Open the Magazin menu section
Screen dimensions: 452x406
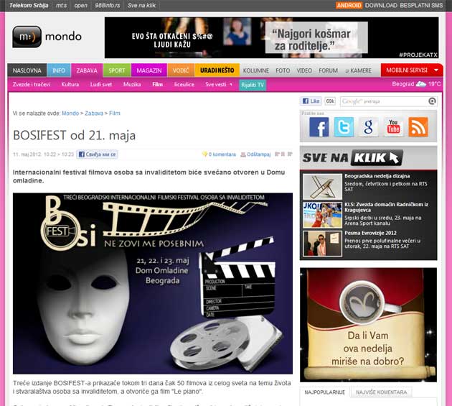[x=149, y=70]
